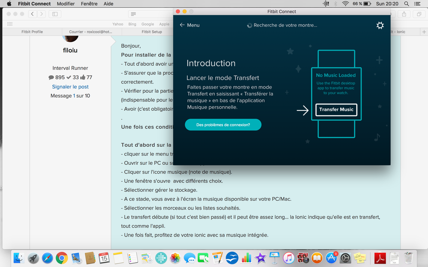
Task: Open Safari from the Dock
Action: click(x=47, y=258)
